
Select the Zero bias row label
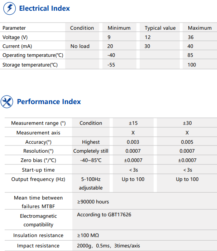(38, 160)
